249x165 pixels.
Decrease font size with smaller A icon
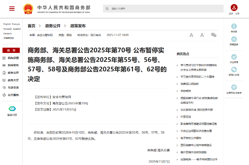(x=191, y=35)
